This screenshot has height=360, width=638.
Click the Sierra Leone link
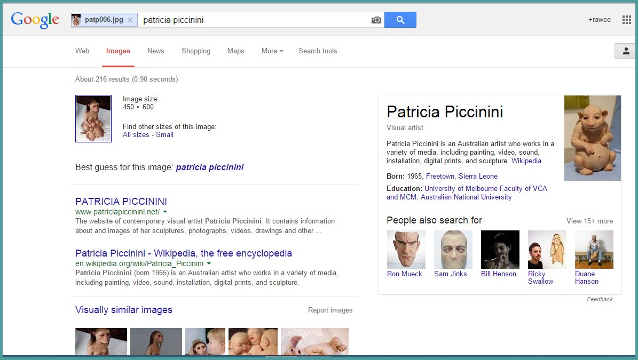[x=478, y=177]
